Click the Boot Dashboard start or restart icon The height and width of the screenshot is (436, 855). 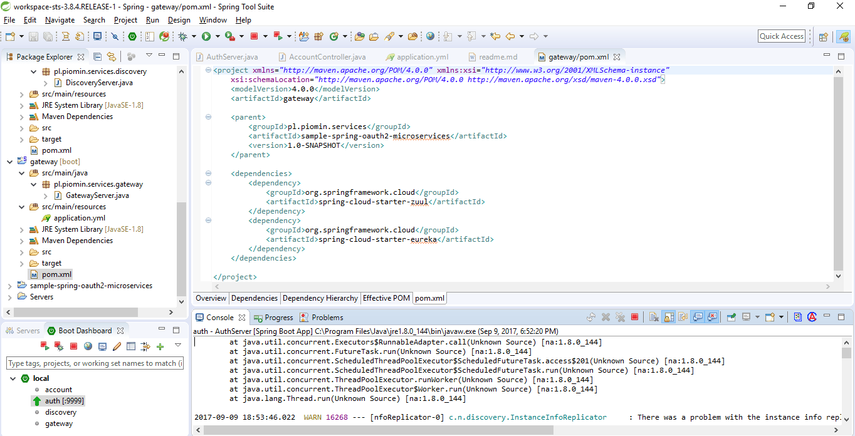pyautogui.click(x=45, y=346)
